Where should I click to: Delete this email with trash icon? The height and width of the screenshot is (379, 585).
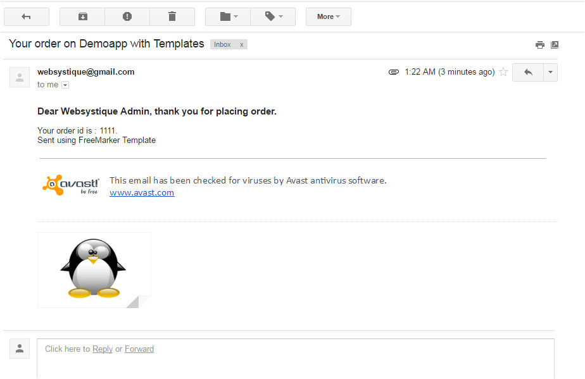click(172, 16)
